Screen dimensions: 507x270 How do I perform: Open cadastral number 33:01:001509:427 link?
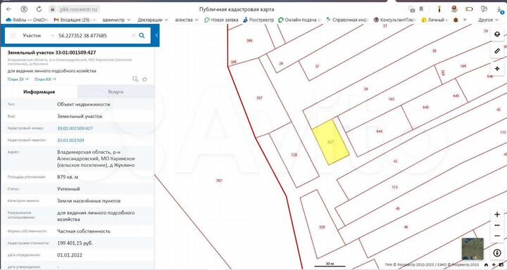click(x=75, y=128)
